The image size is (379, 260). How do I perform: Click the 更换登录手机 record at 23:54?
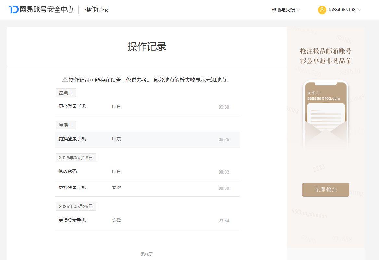tap(147, 221)
